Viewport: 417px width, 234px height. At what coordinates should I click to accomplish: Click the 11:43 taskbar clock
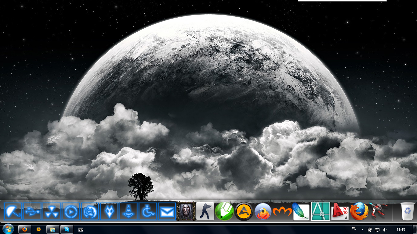tap(401, 230)
